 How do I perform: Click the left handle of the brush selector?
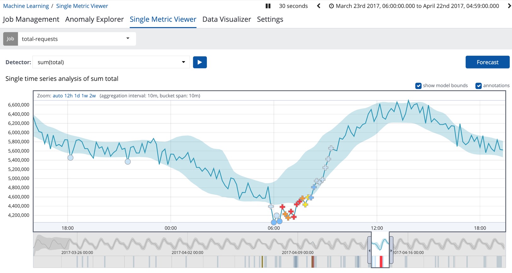click(369, 250)
